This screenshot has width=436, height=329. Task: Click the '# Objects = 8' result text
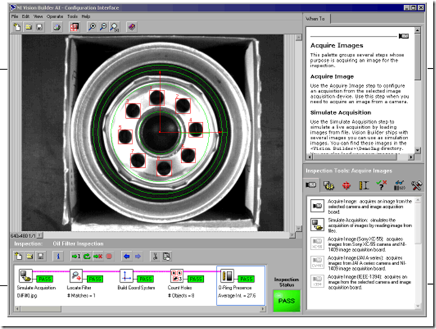(181, 296)
